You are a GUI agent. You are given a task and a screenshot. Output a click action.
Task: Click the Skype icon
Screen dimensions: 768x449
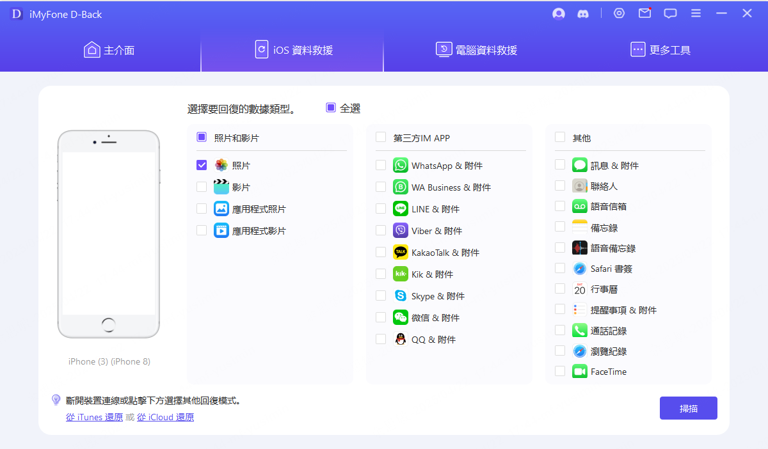(401, 295)
